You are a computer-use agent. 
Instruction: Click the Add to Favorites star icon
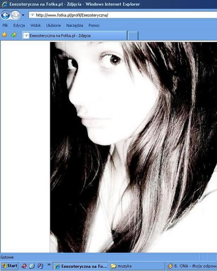pyautogui.click(x=14, y=35)
